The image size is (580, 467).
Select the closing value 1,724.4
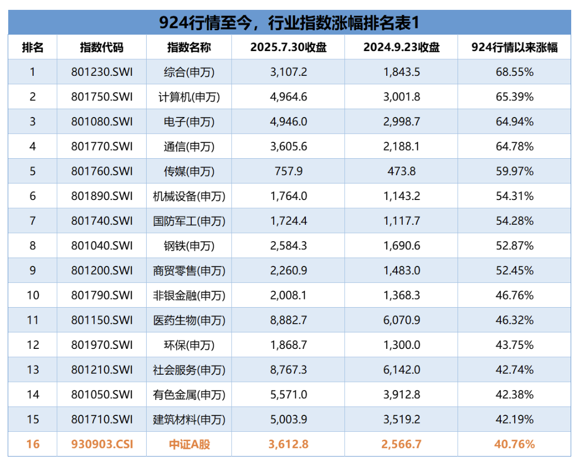(x=288, y=220)
